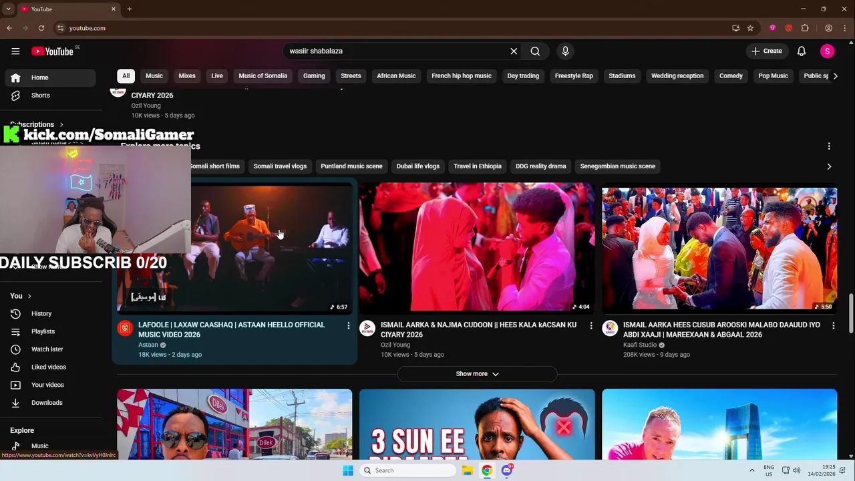Choose the Somali travel vlogs topic
The width and height of the screenshot is (855, 481).
tap(280, 166)
